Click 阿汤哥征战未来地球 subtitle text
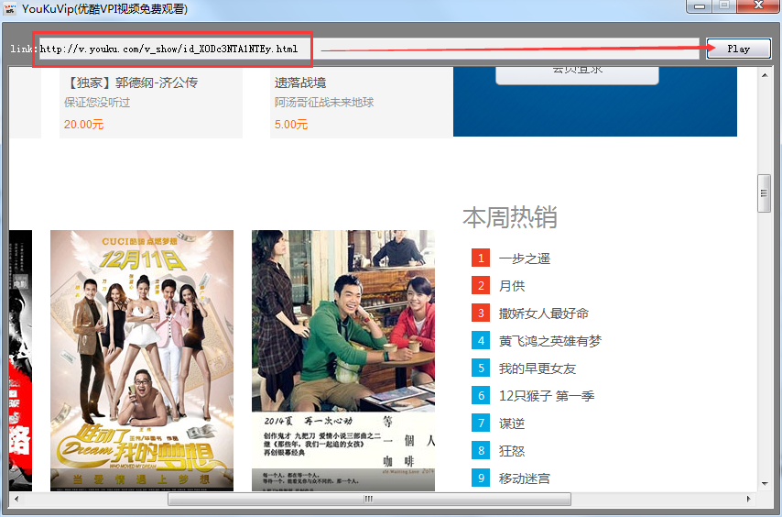 (x=324, y=103)
